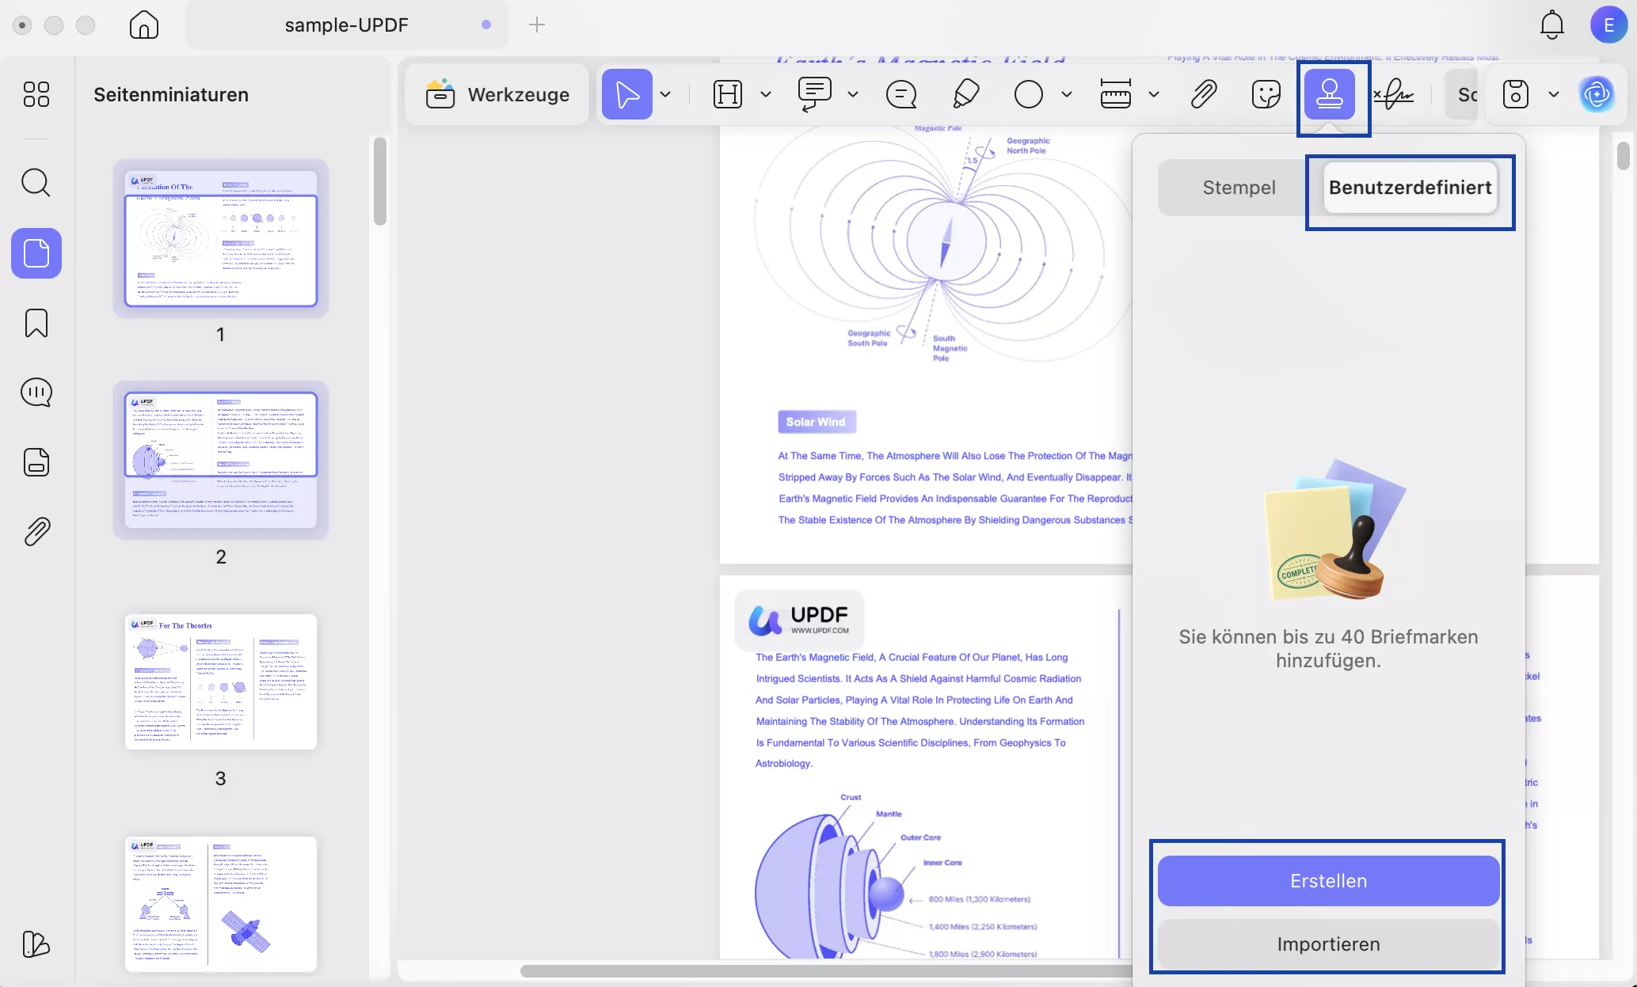
Task: Open the UPDF AI assistant
Action: [x=1597, y=94]
